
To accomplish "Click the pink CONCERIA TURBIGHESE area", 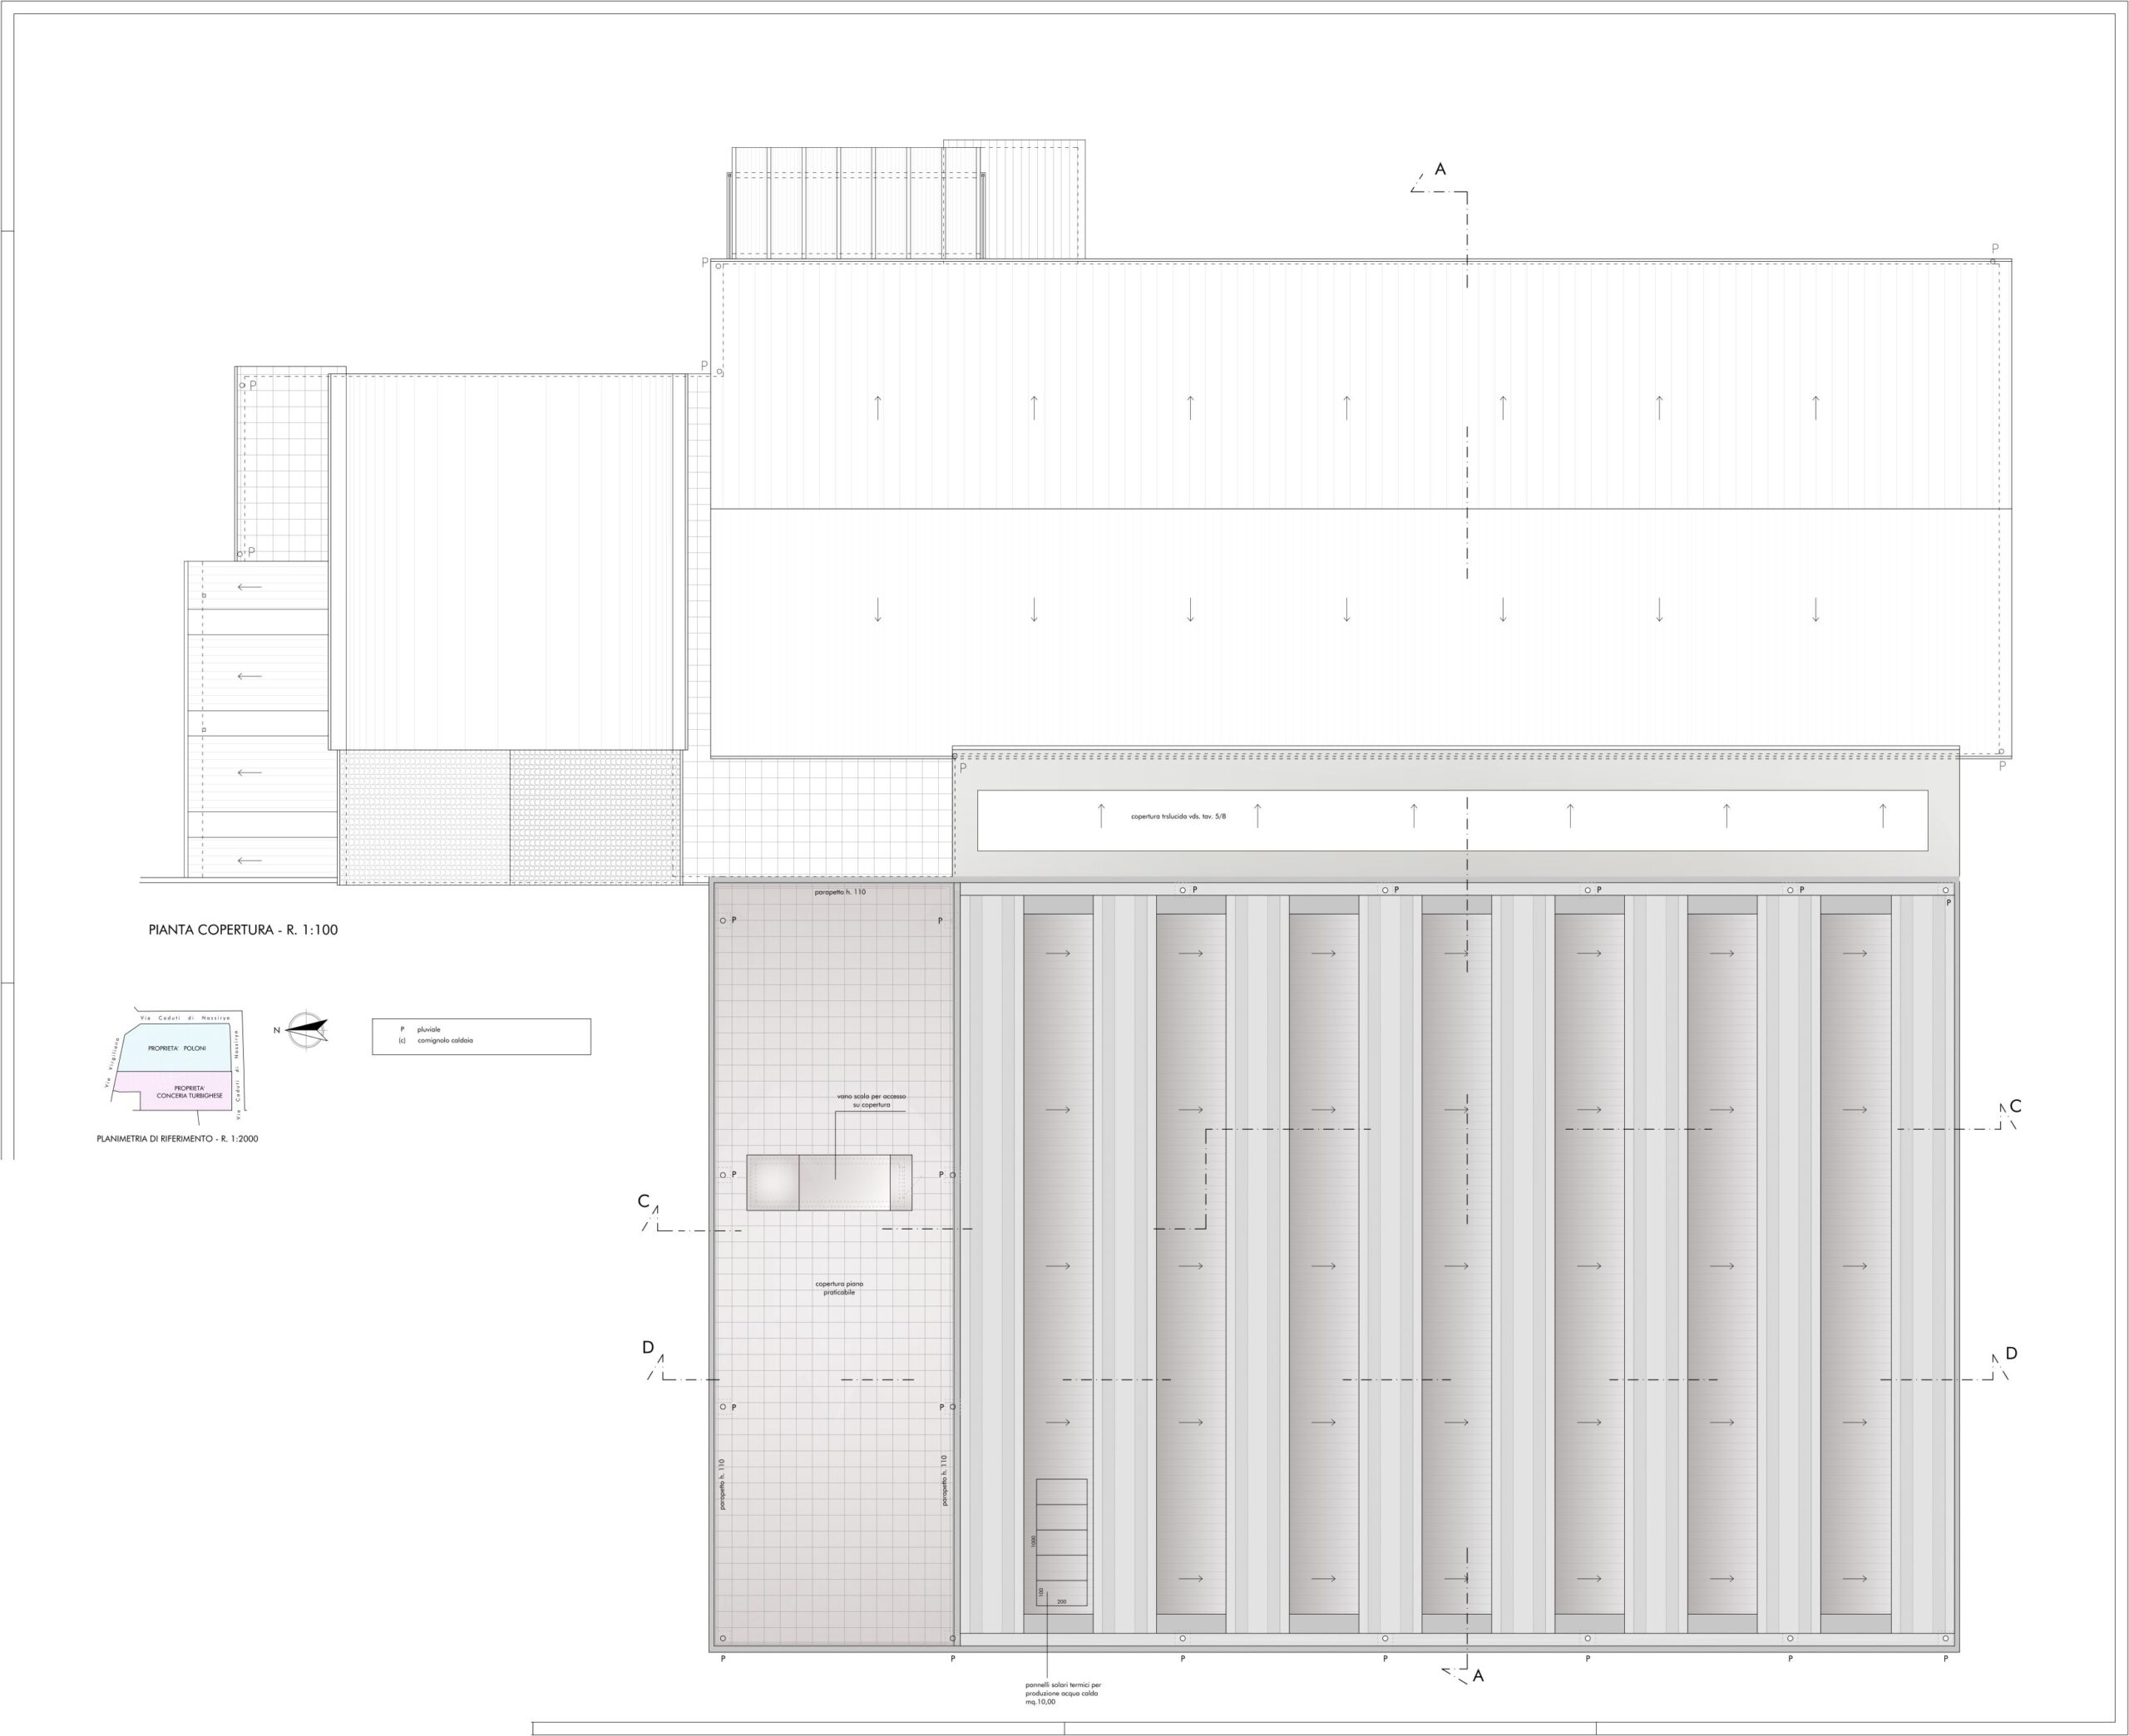I will pos(189,1092).
